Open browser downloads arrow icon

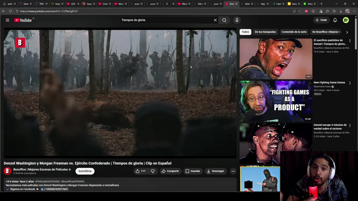tap(341, 11)
